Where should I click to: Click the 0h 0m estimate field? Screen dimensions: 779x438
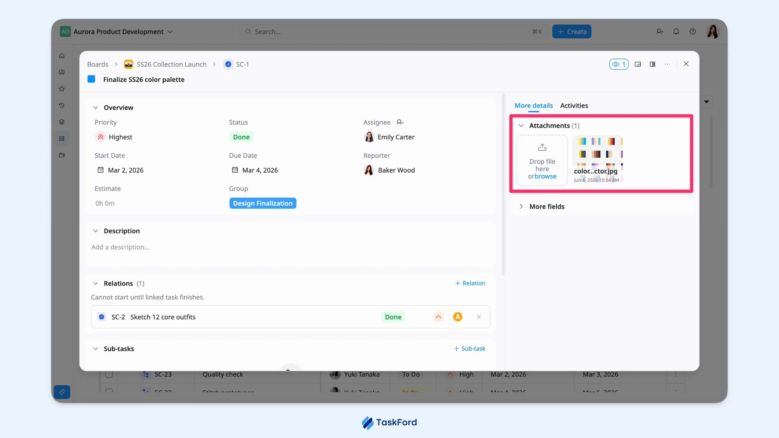(x=105, y=203)
